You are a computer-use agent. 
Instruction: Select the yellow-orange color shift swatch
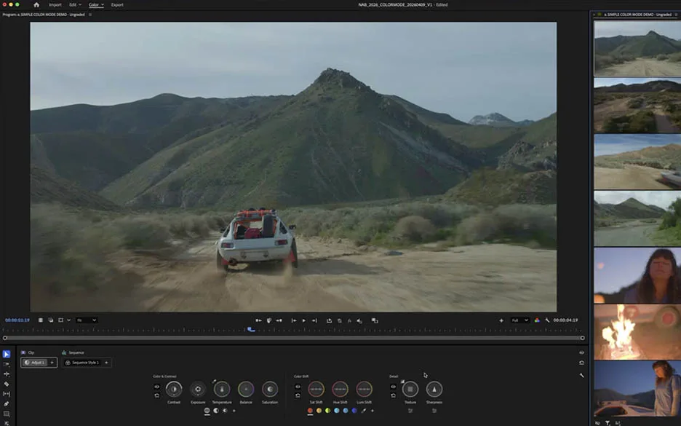(x=319, y=411)
